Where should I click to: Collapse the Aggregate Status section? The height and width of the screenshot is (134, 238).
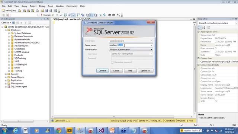pyautogui.click(x=199, y=32)
